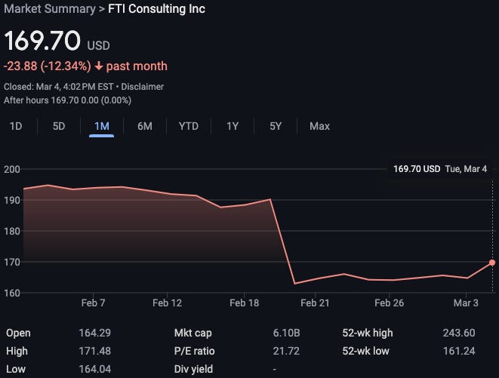Click the Feb 26 axis label
Image resolution: width=499 pixels, height=378 pixels.
389,303
